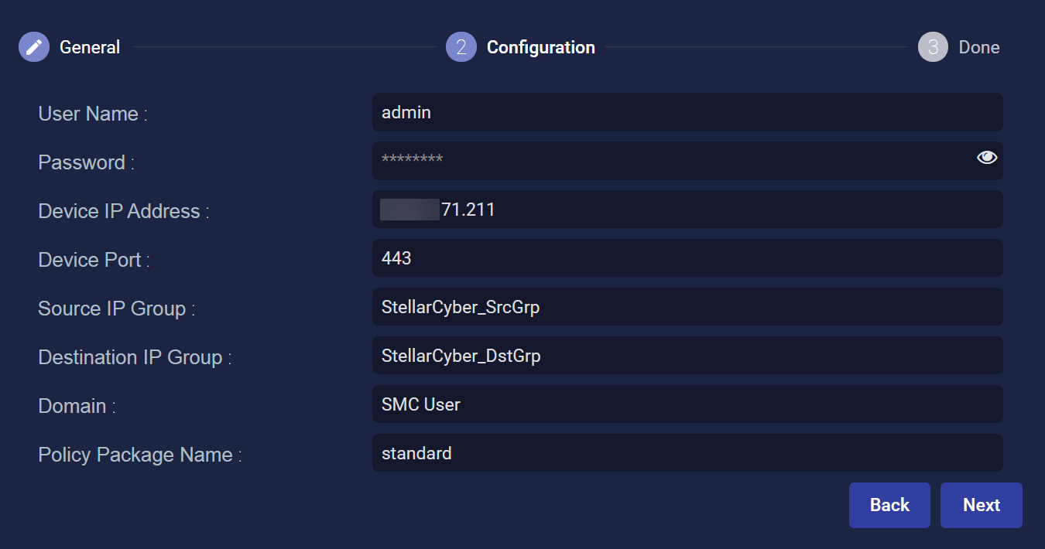Edit the StellarCyber_DstGrp destination group field
The image size is (1045, 549).
click(687, 356)
